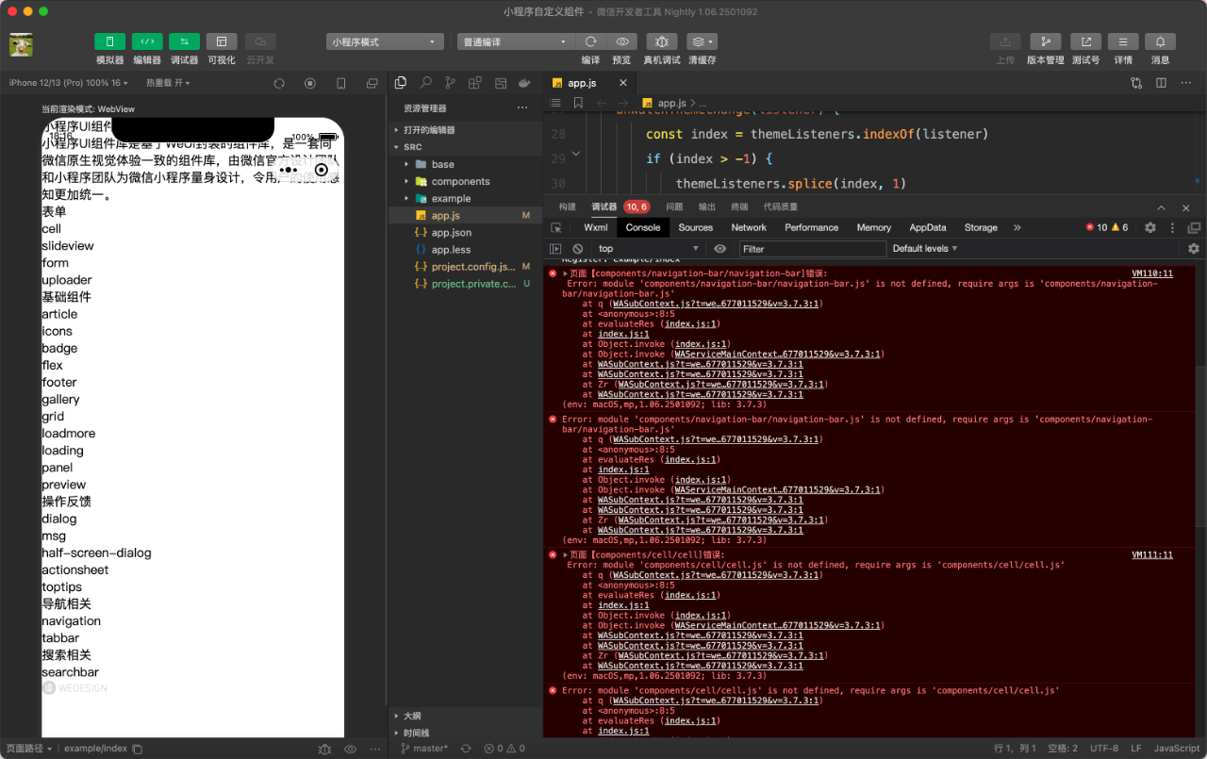Toggle the 编辑器 editor panel button
The width and height of the screenshot is (1207, 759).
coord(147,41)
